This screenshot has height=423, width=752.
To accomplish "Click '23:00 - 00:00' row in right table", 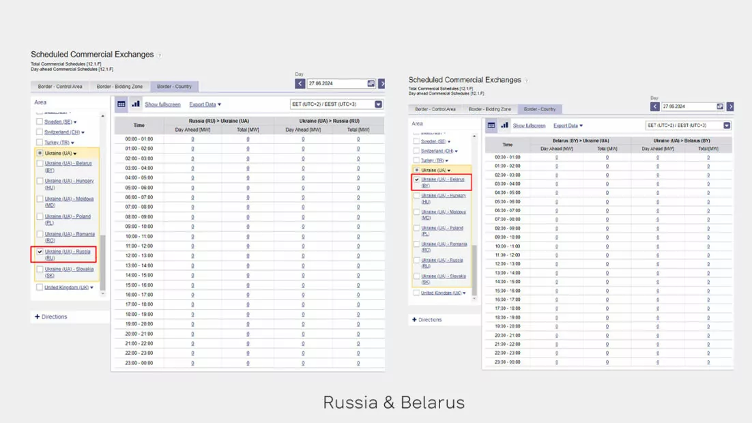I will coord(609,362).
